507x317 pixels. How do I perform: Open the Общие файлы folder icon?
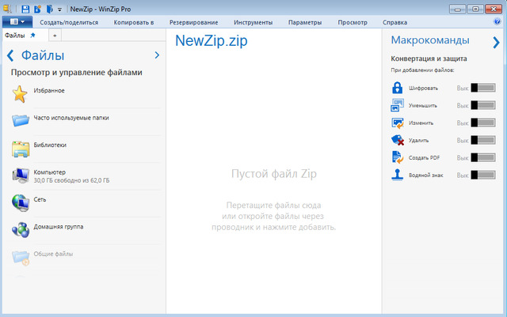click(21, 258)
